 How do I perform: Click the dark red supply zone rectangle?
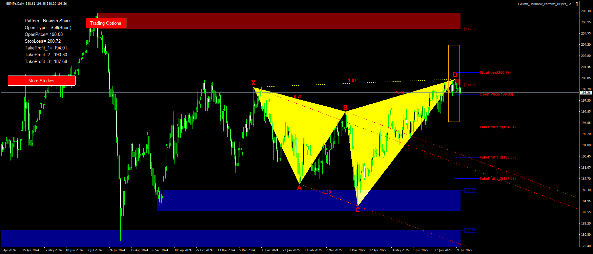click(x=278, y=21)
